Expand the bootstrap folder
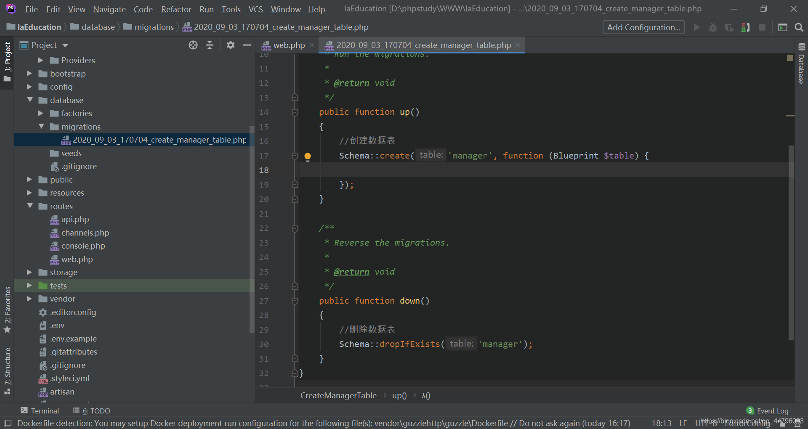Viewport: 808px width, 429px height. tap(29, 74)
